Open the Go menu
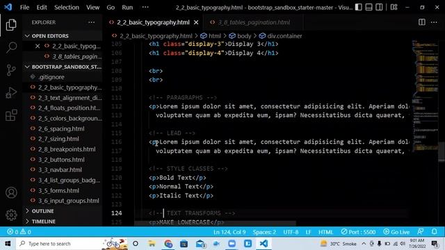Screen dimensions: 445x250 pos(111,8)
